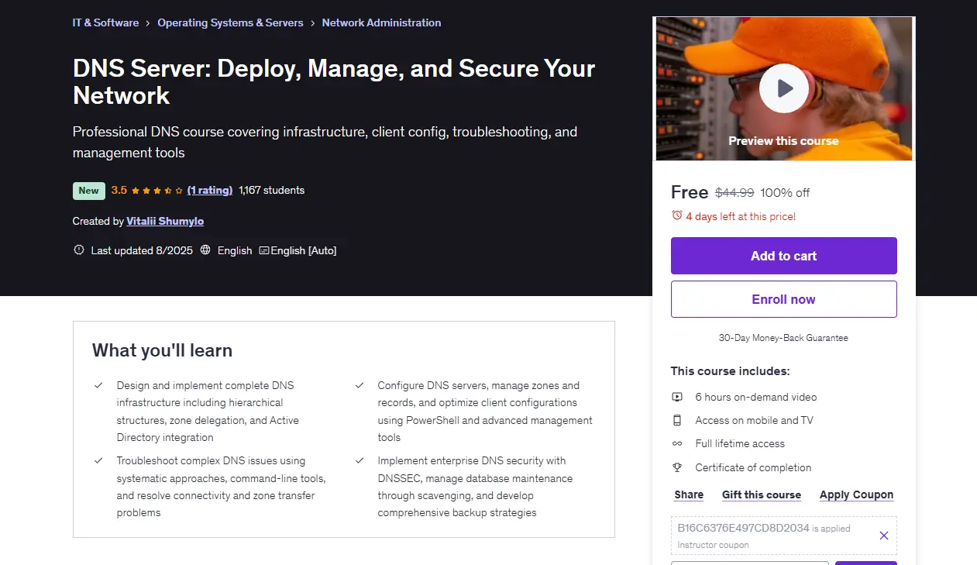Click chevron after Operating Systems & Servers
Image resolution: width=977 pixels, height=565 pixels.
pyautogui.click(x=313, y=23)
